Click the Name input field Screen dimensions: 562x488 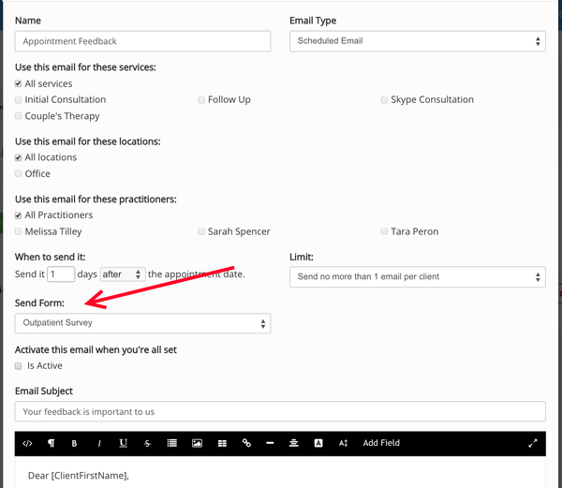[142, 41]
